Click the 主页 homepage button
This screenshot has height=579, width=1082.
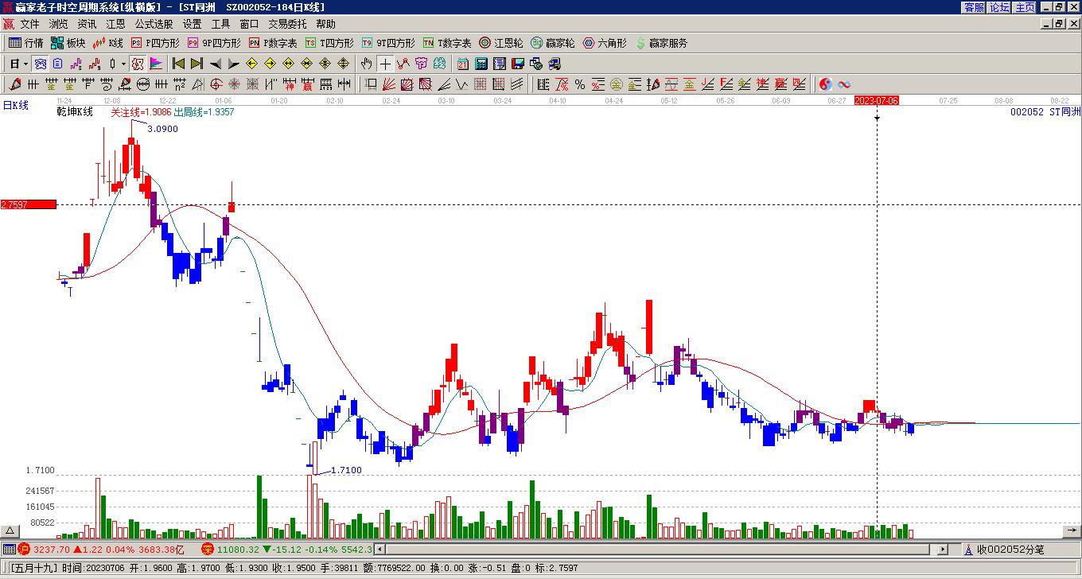pos(1026,7)
